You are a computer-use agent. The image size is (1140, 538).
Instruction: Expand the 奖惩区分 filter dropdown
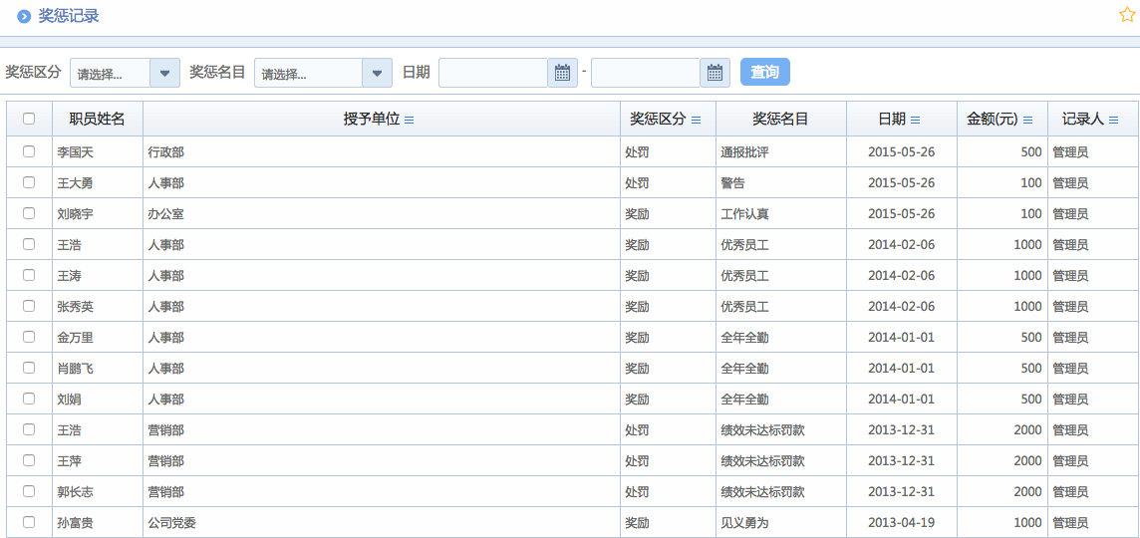[164, 73]
